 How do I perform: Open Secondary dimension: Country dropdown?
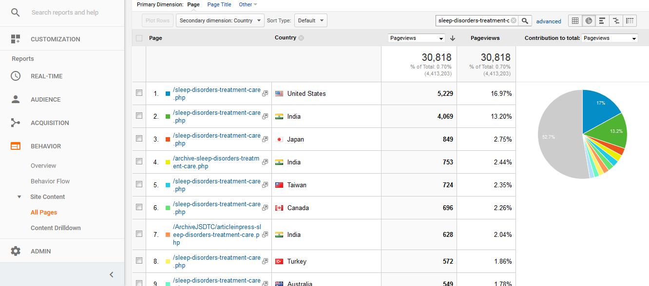[220, 20]
